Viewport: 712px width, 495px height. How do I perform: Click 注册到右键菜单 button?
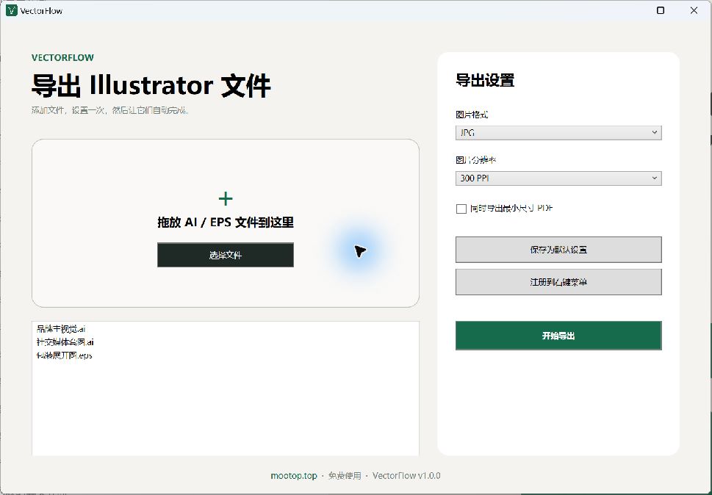pos(558,282)
